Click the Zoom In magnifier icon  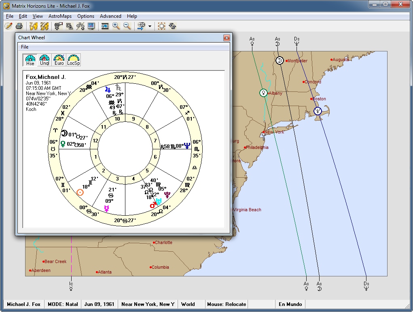coord(116,26)
